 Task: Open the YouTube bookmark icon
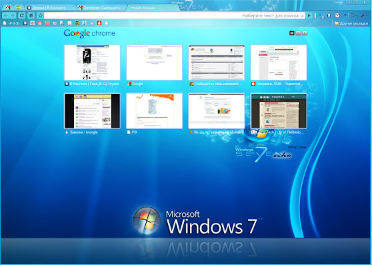(x=47, y=23)
